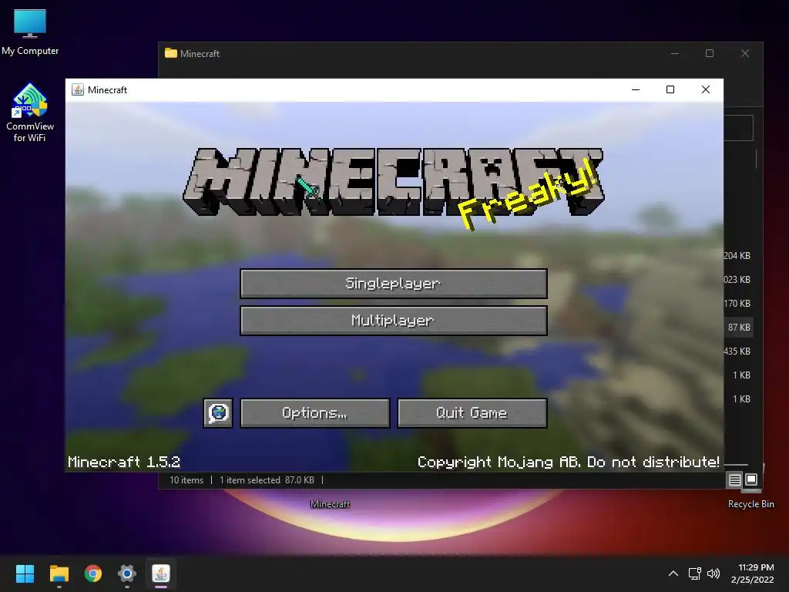Open the volume tray icon
Image resolution: width=789 pixels, height=592 pixels.
[713, 573]
